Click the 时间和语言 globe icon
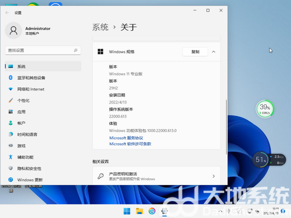Image resolution: width=291 pixels, height=218 pixels. tap(11, 134)
